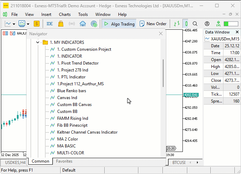Open the cloud VPS hosting icon
The height and width of the screenshot is (174, 241).
[x=83, y=24]
